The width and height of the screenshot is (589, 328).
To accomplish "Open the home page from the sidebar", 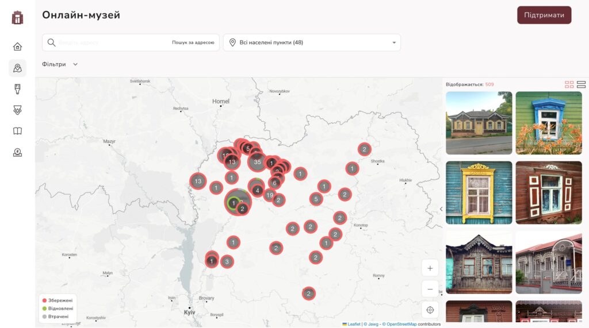I will tap(17, 47).
